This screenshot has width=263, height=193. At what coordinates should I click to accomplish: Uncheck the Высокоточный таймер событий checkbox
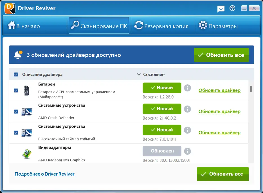(x=16, y=133)
